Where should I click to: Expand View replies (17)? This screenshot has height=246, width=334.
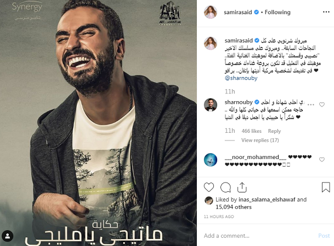[260, 140]
